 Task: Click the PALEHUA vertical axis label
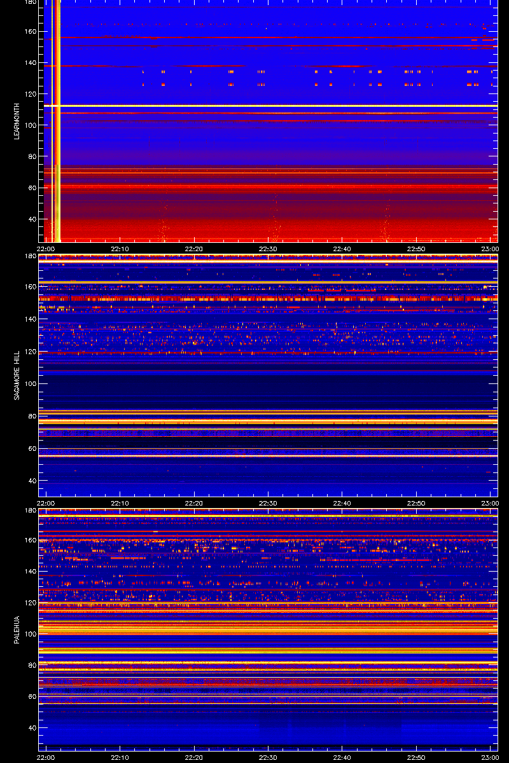click(17, 630)
